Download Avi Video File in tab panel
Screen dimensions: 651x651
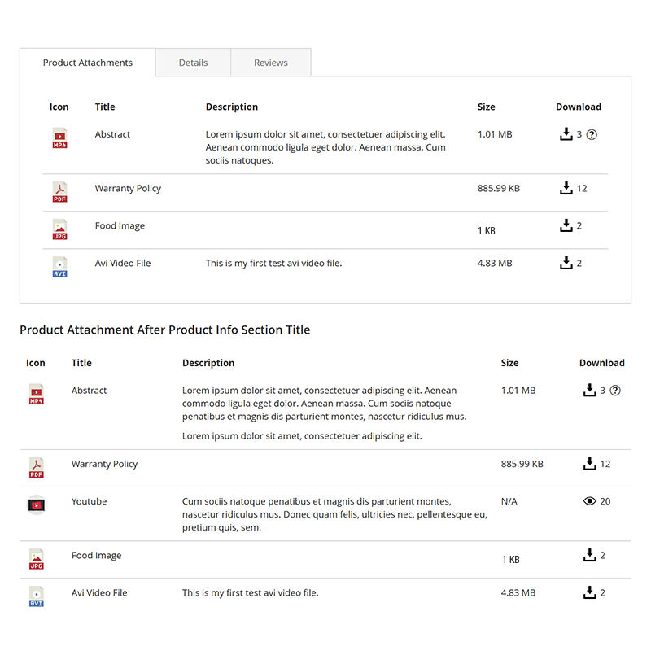click(566, 263)
